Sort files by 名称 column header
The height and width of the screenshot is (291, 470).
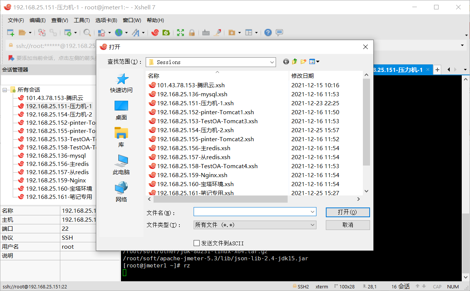pos(217,76)
